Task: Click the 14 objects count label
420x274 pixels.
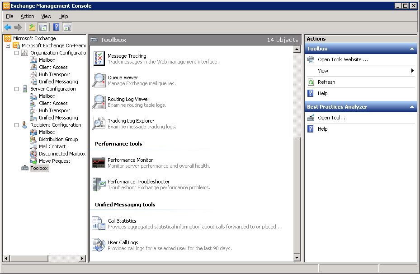Action: pyautogui.click(x=282, y=40)
